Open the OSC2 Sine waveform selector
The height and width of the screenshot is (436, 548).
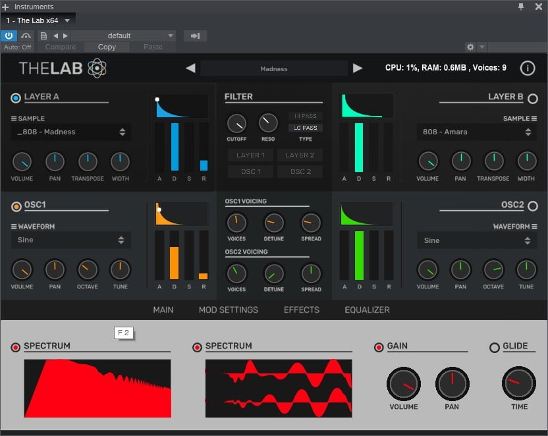click(x=477, y=240)
